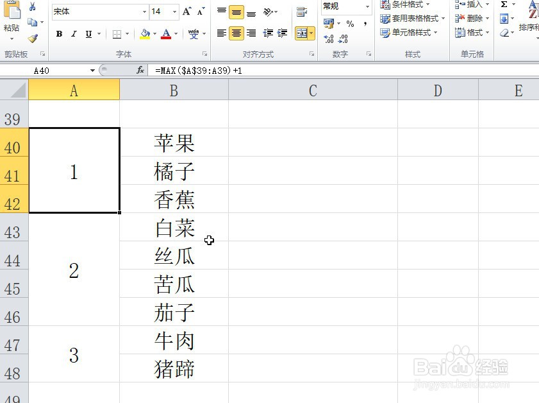Toggle underline formatting
This screenshot has height=403, width=539.
point(88,33)
